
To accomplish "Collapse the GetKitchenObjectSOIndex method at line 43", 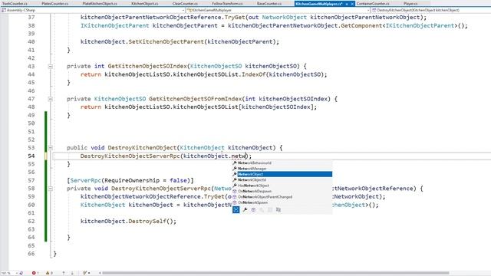I will click(50, 67).
